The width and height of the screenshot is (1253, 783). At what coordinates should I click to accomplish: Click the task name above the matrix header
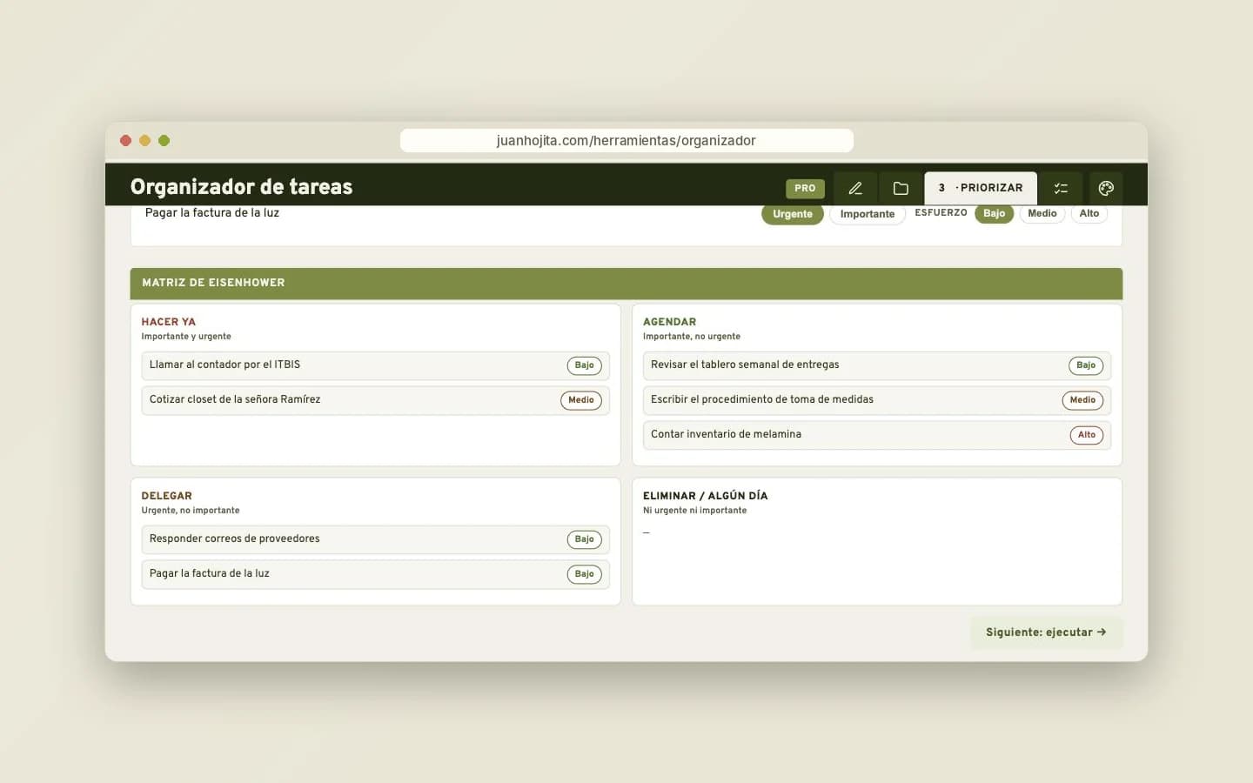pyautogui.click(x=212, y=213)
